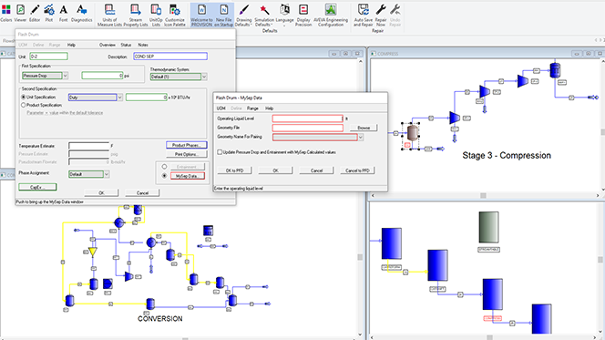The width and height of the screenshot is (605, 340).
Task: Click OK in MySep Data dialog
Action: point(275,170)
